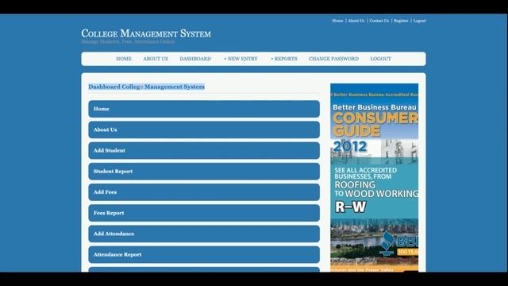Open the Home link in top header

(337, 21)
